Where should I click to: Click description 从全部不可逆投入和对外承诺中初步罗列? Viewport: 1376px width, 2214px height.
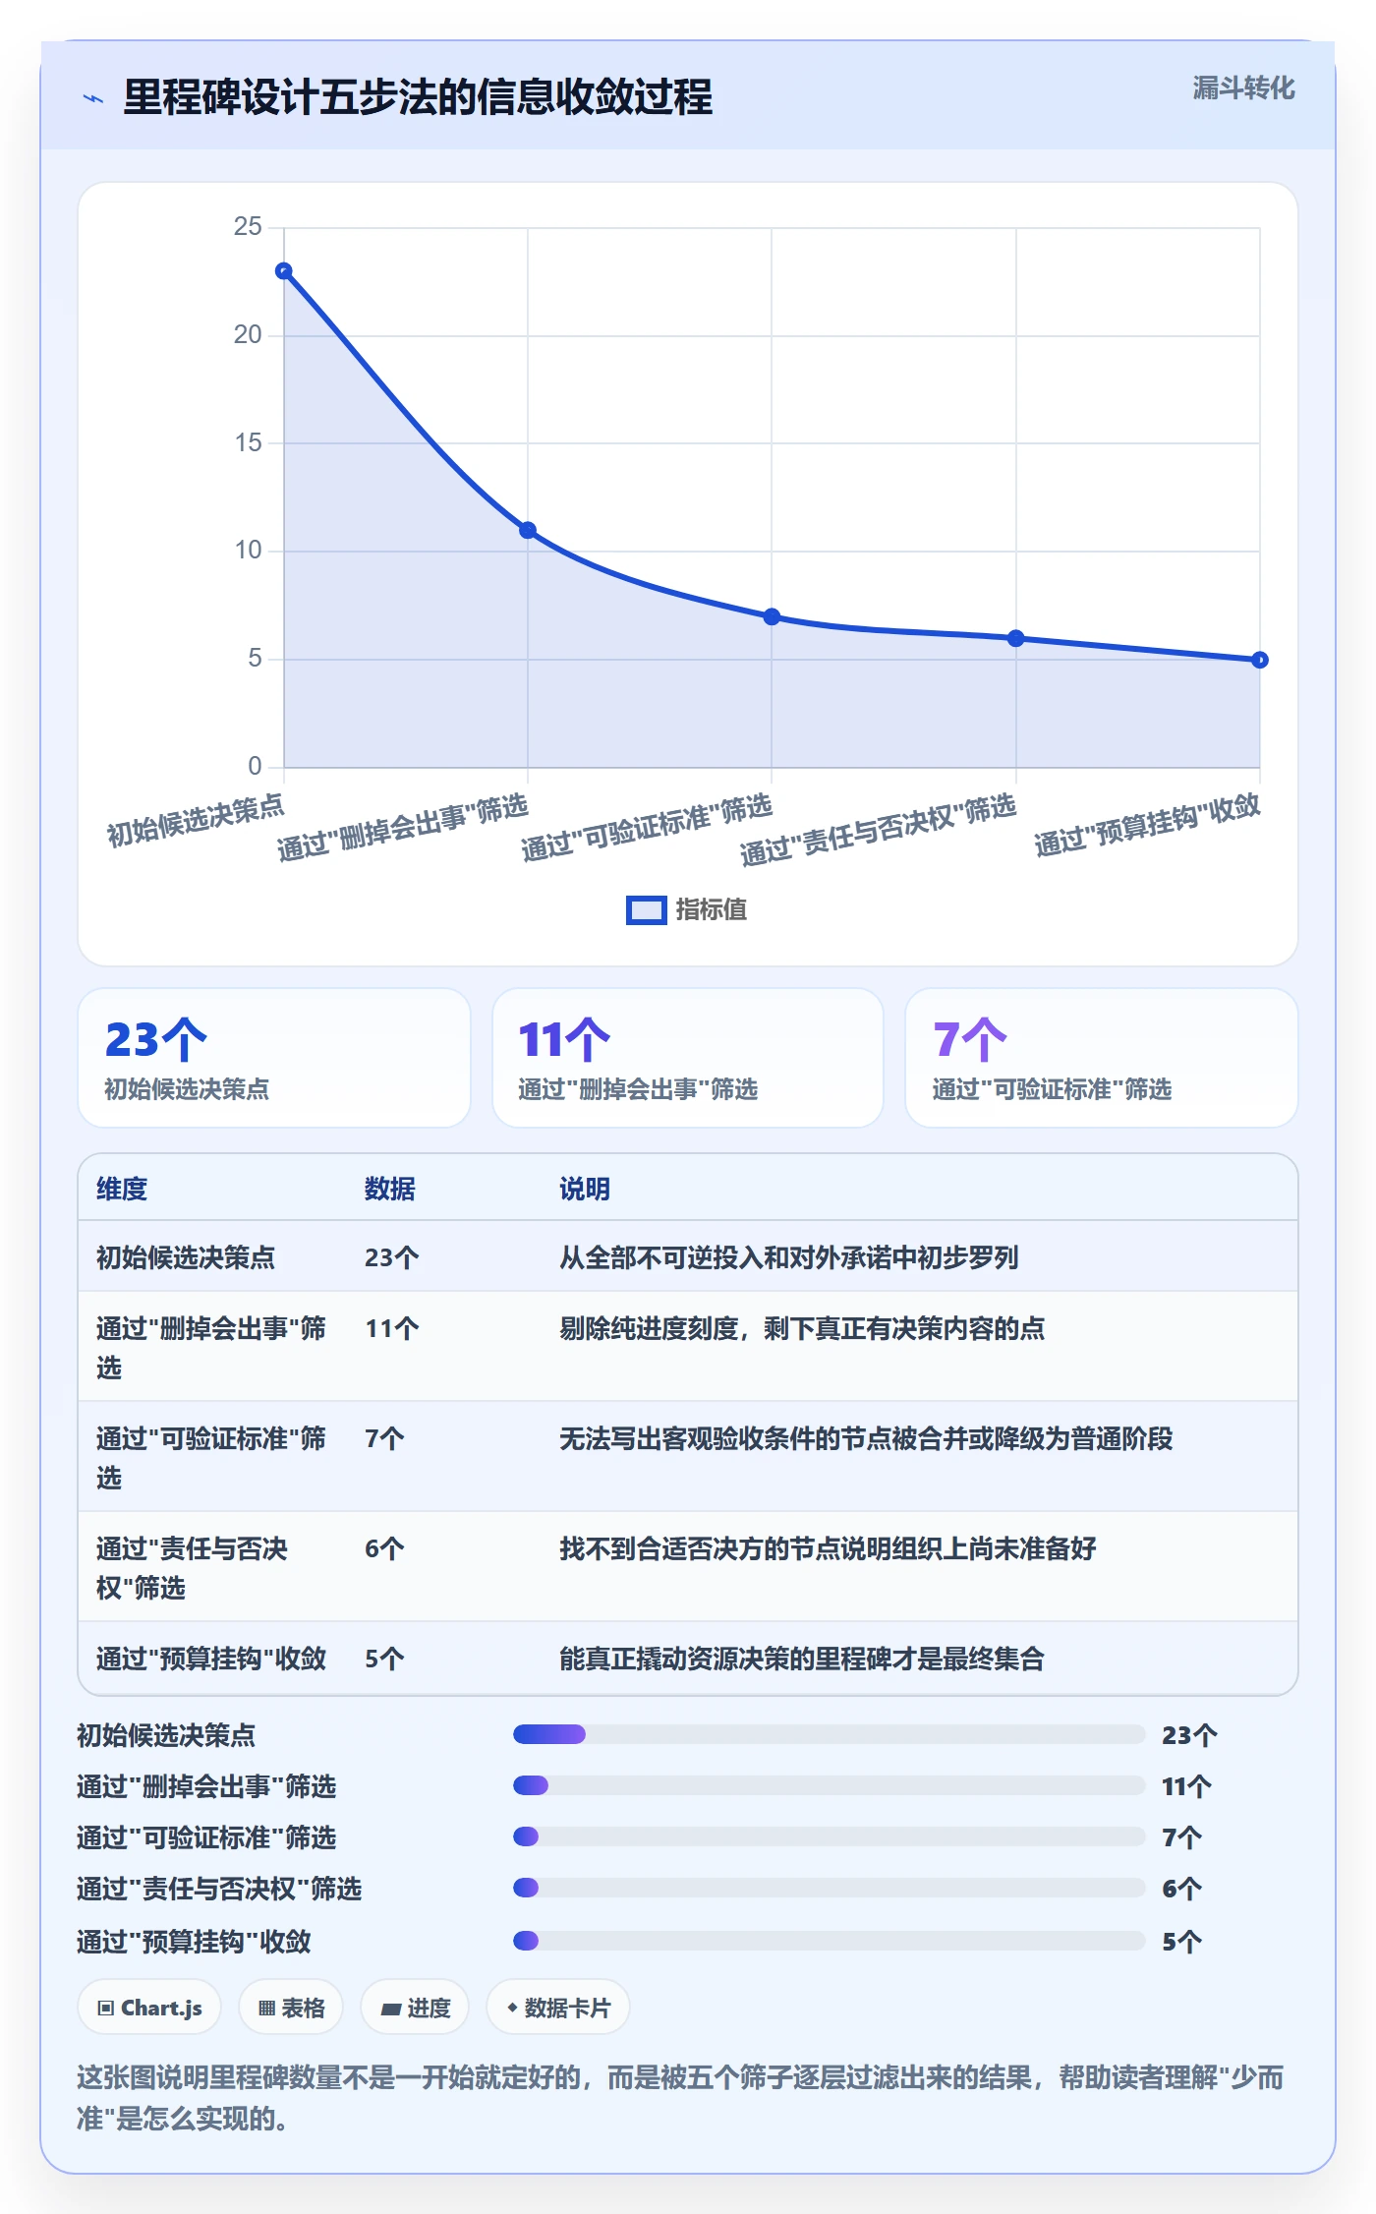coord(789,1257)
